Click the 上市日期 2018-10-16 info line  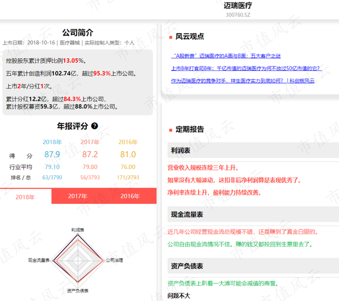(x=69, y=43)
